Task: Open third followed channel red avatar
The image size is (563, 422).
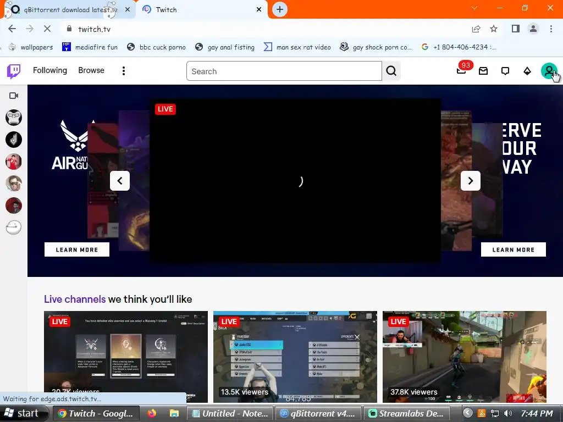Action: click(14, 162)
